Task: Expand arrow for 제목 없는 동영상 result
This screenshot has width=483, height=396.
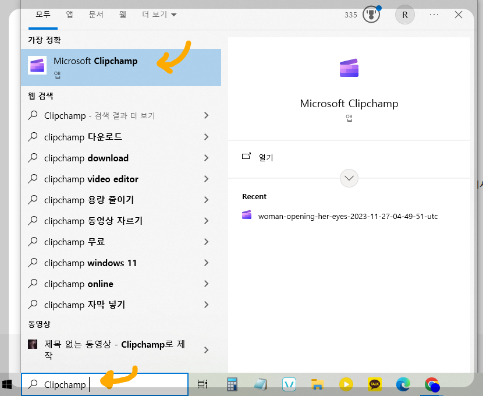Action: 207,350
